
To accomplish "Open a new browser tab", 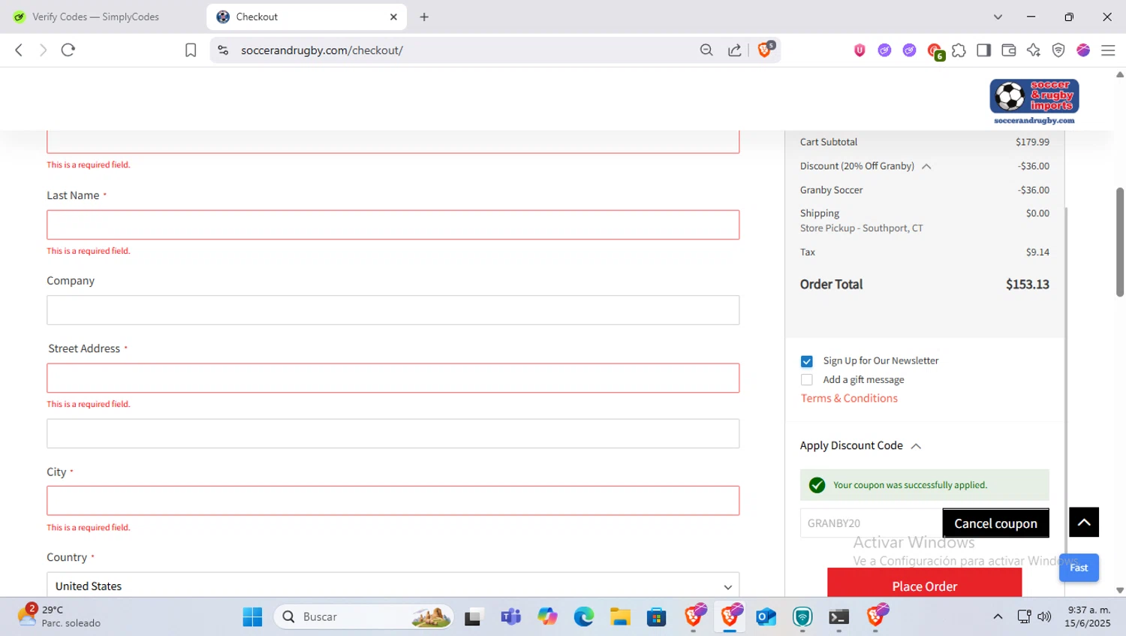I will tap(424, 17).
